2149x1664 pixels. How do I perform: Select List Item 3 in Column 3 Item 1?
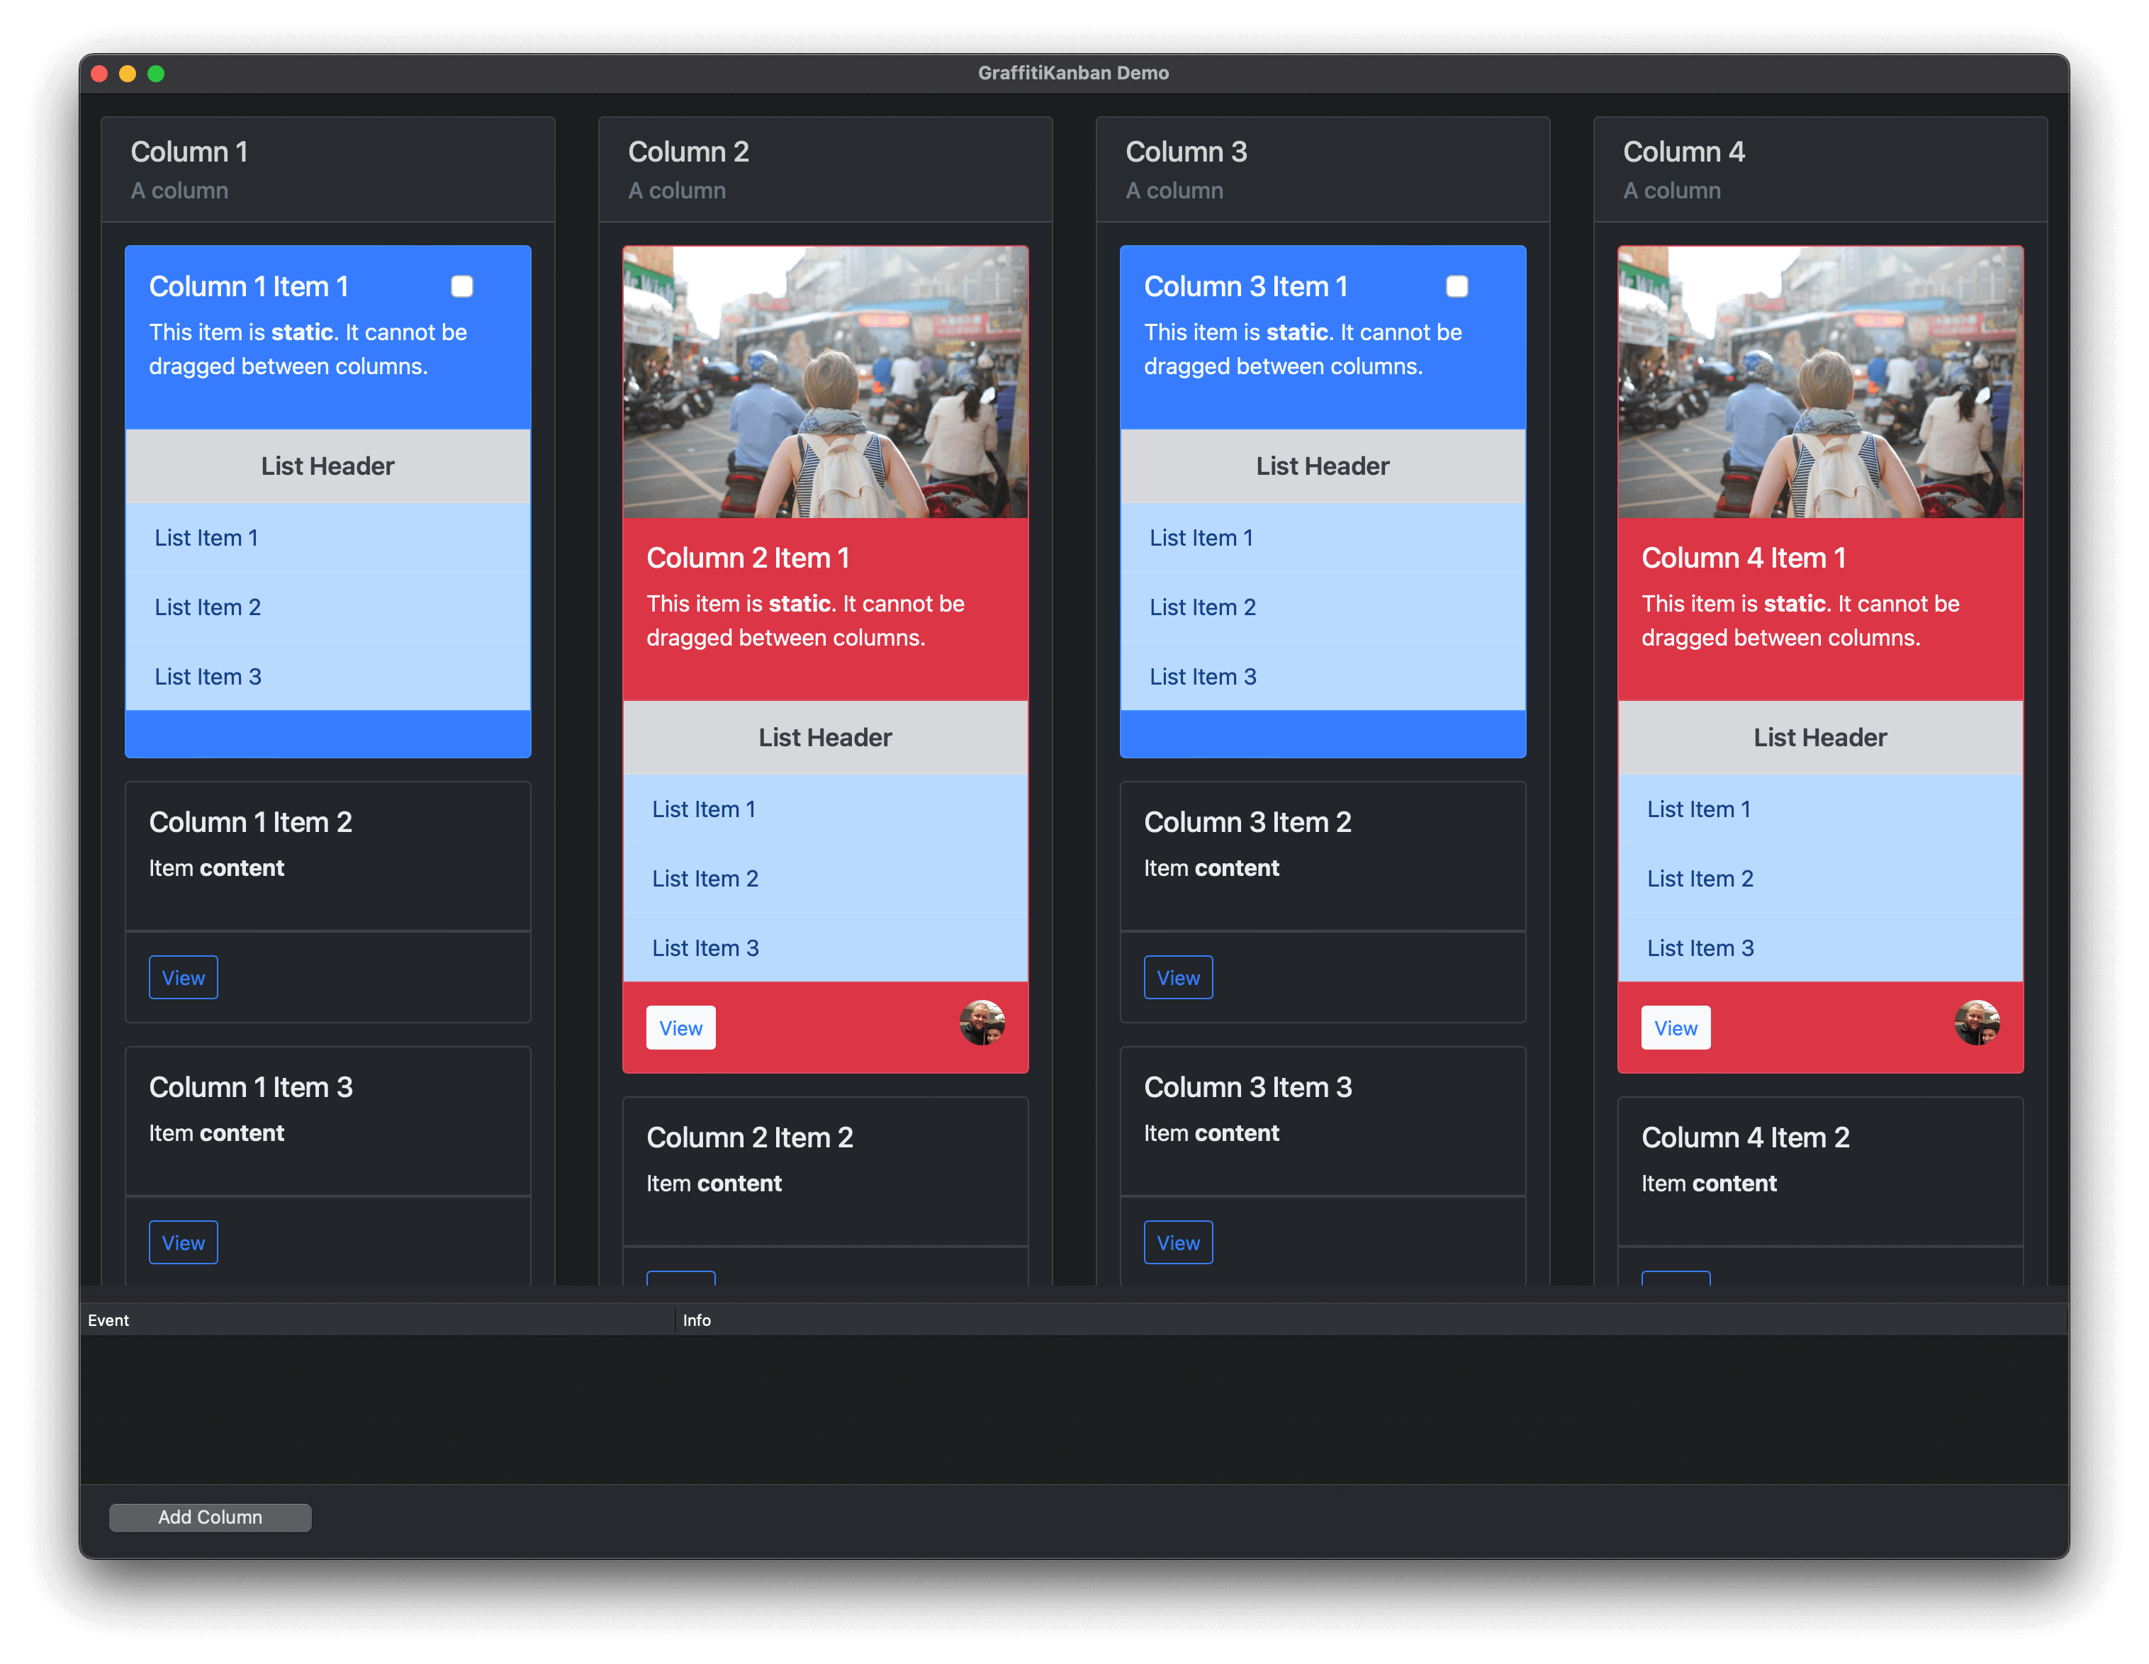pos(1323,676)
